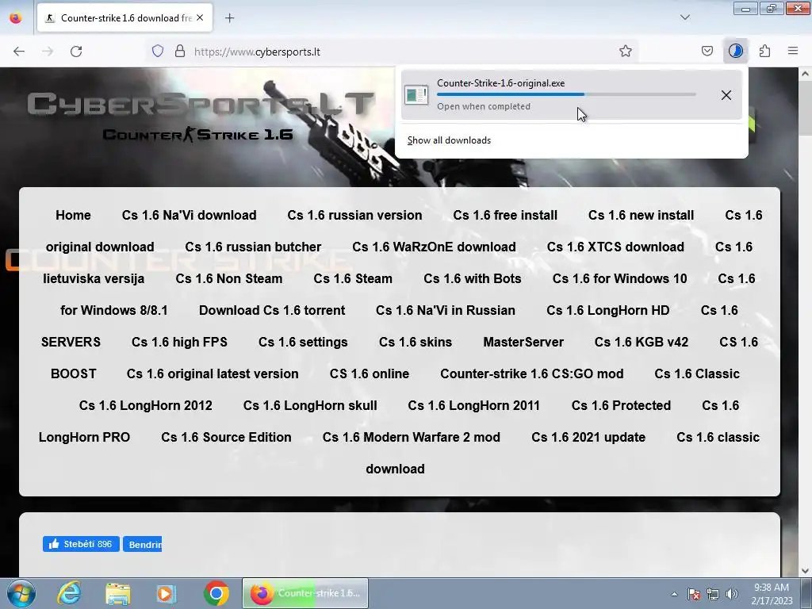Screen dimensions: 812x609
Task: Bookmark this page with the star
Action: [626, 51]
